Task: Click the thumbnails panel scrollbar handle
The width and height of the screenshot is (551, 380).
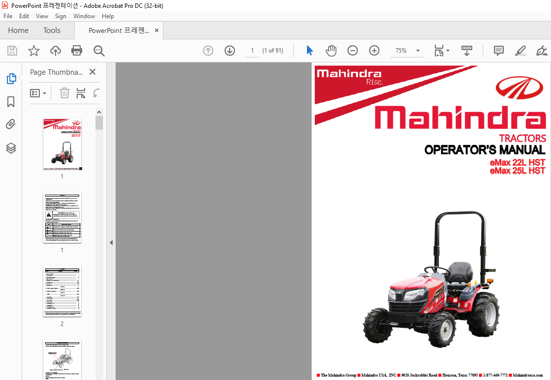Action: pyautogui.click(x=99, y=123)
